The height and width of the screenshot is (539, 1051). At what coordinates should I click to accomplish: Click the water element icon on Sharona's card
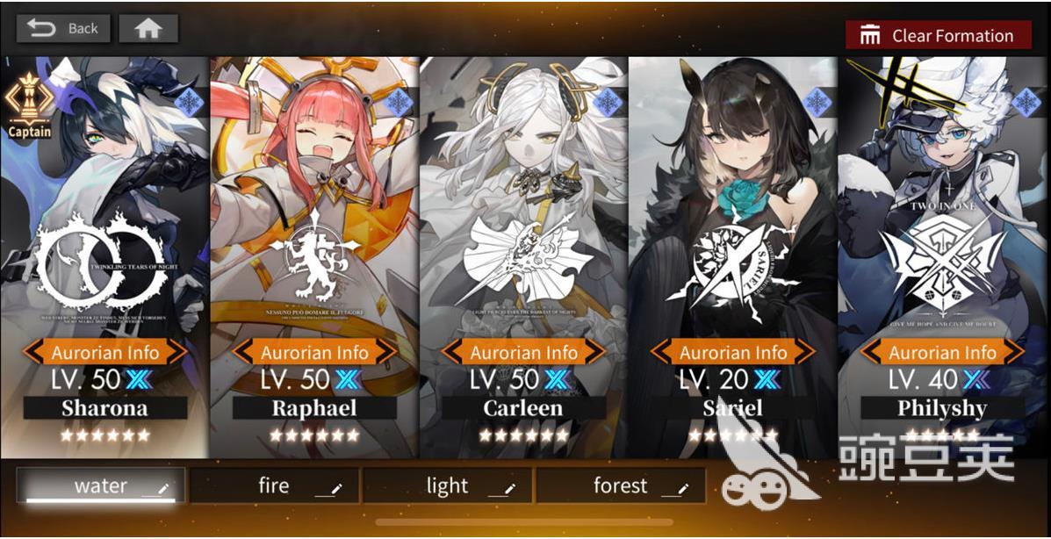(x=190, y=103)
